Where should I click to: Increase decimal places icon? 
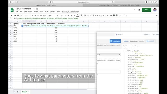tap(41, 15)
